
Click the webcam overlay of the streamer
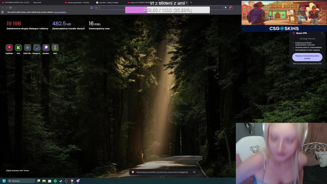point(281,153)
